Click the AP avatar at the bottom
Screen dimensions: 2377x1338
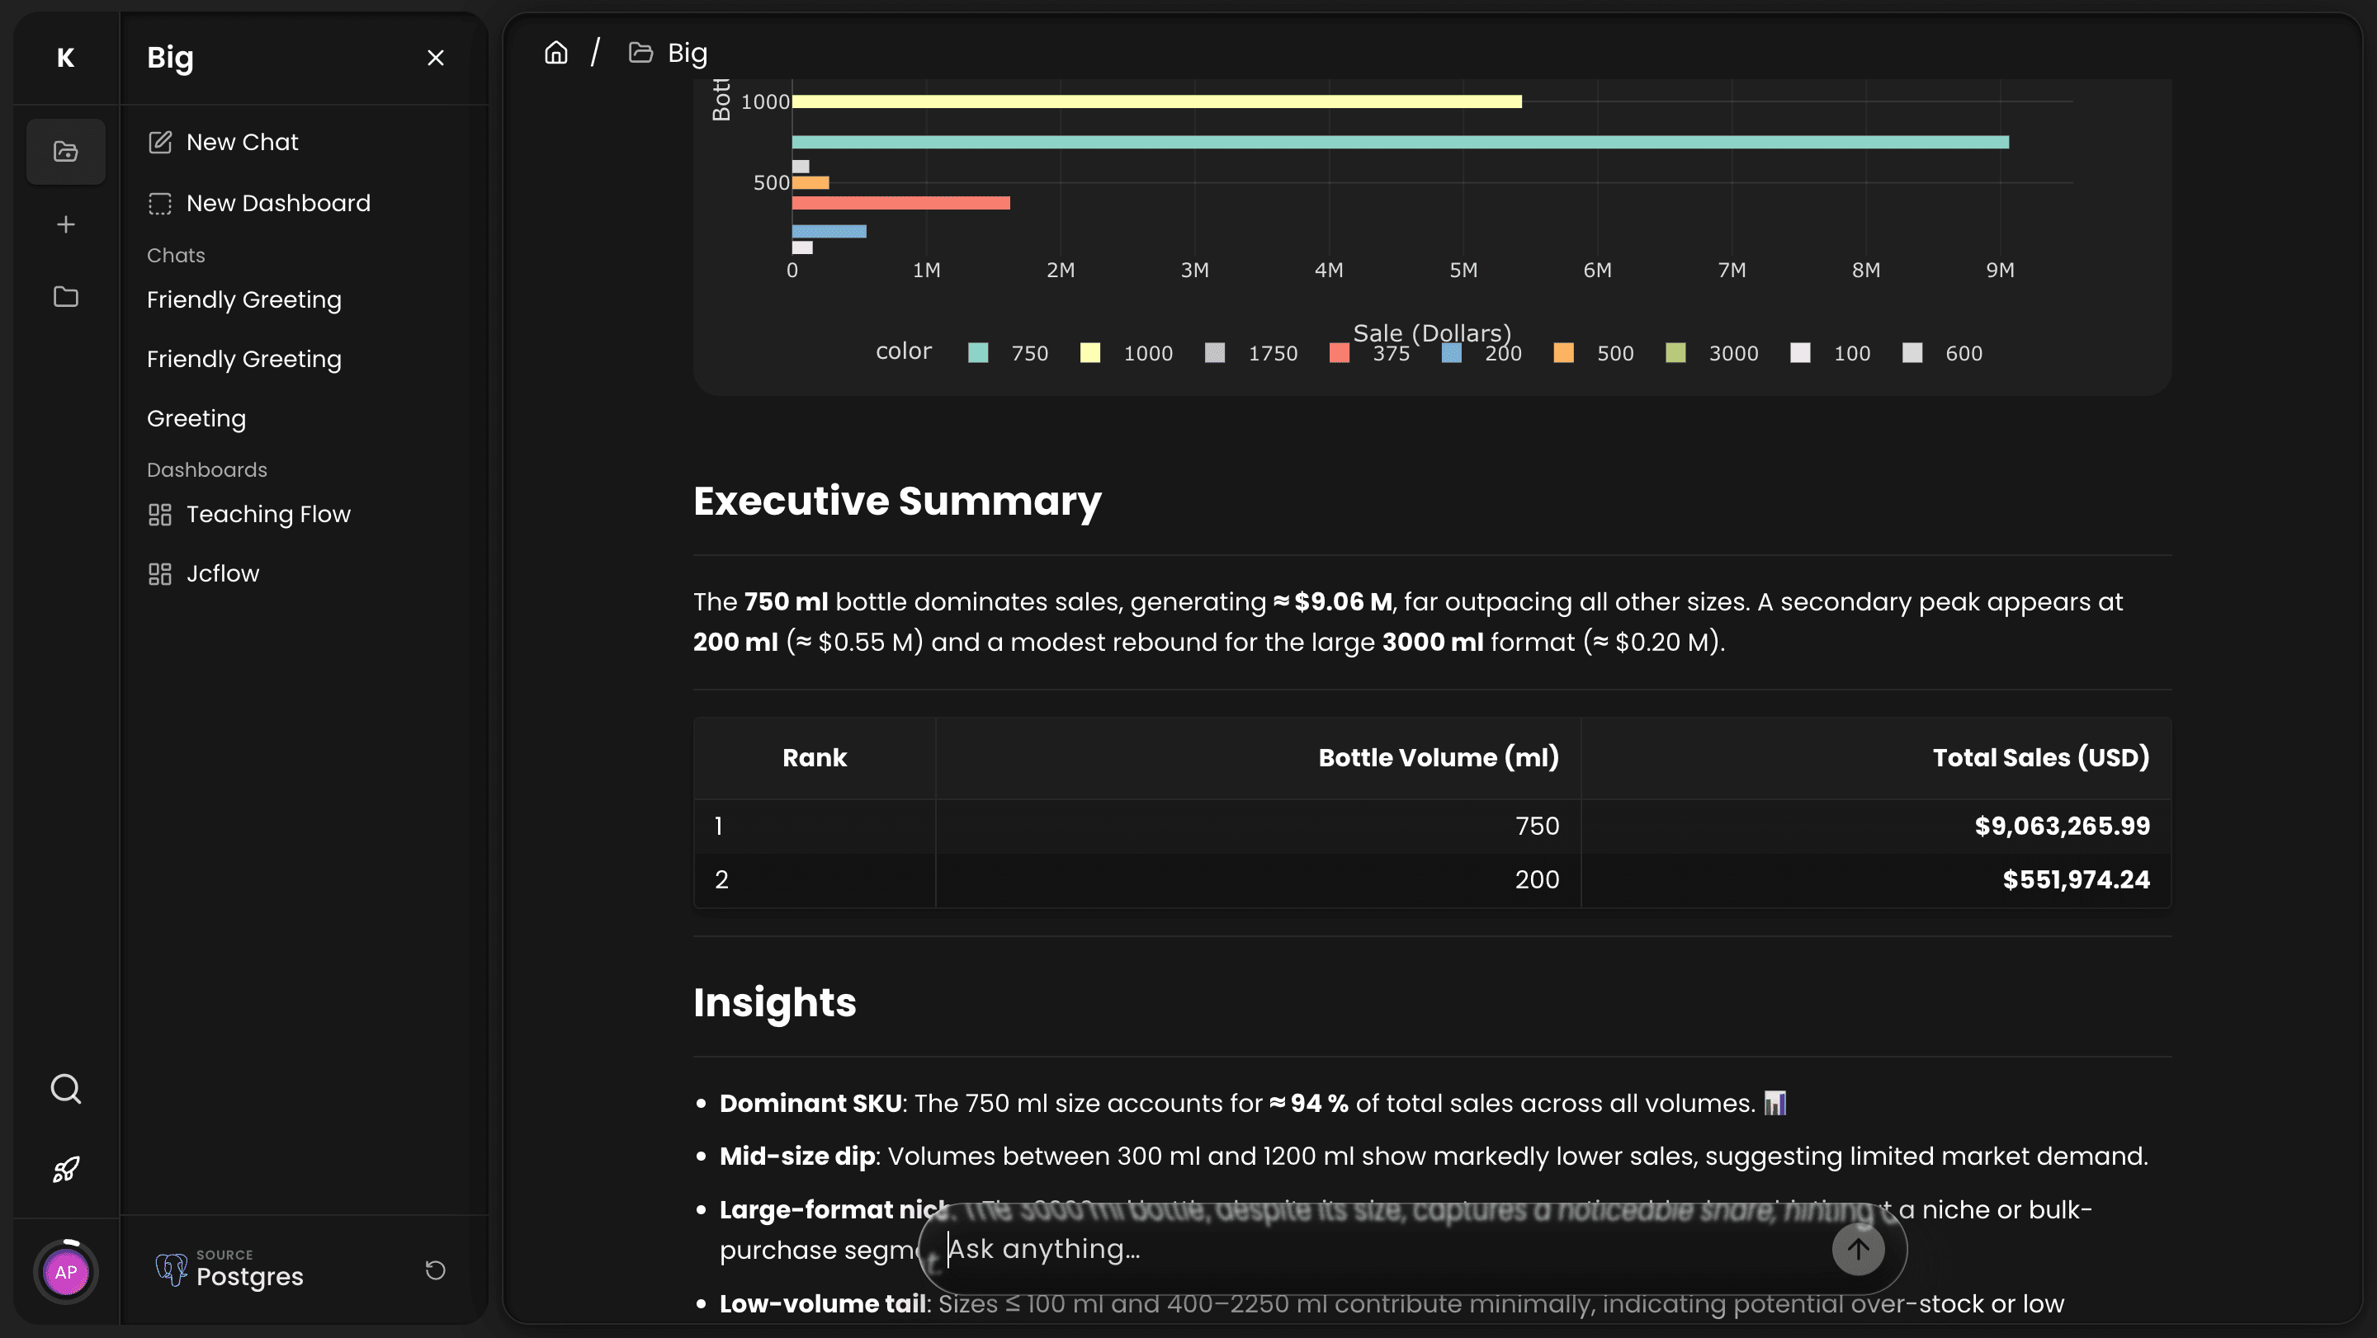65,1270
